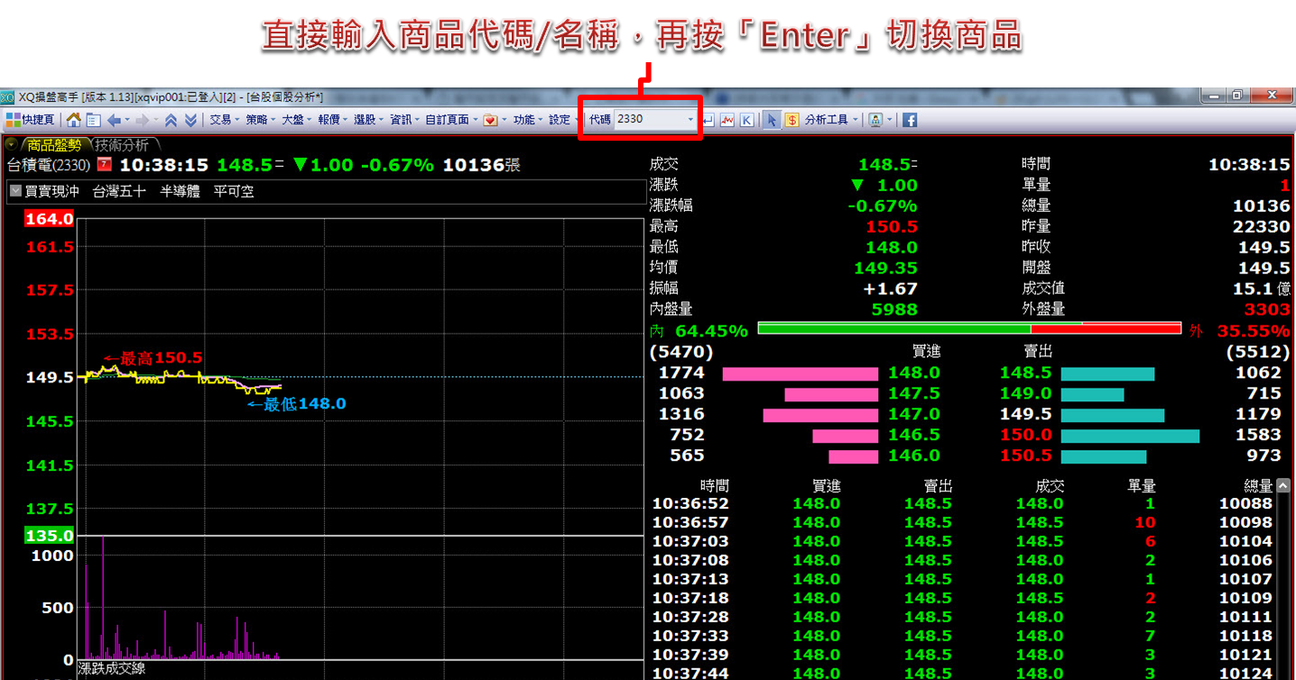Open the favorites heart folder icon
This screenshot has width=1296, height=680.
pos(489,119)
